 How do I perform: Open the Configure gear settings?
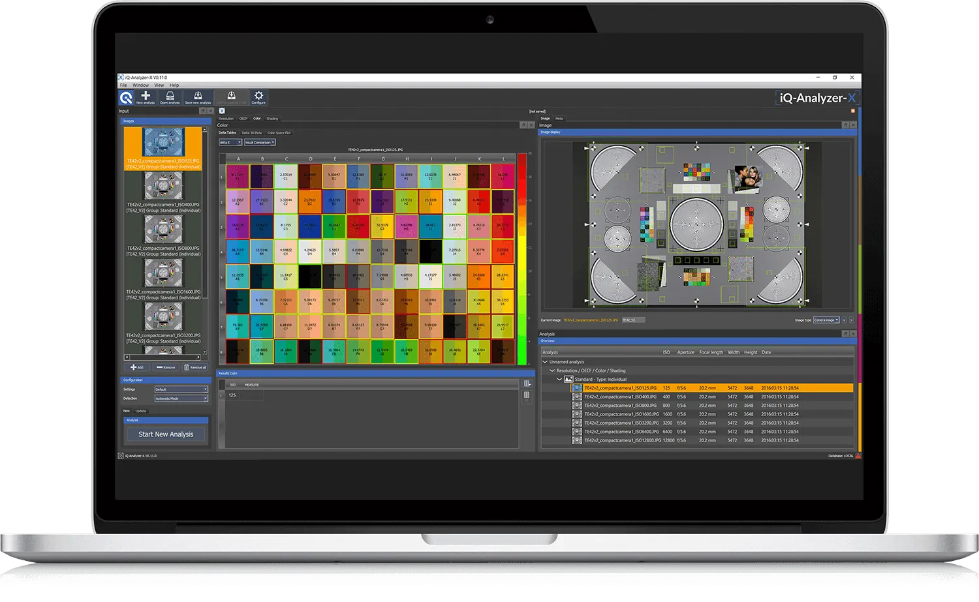click(258, 98)
